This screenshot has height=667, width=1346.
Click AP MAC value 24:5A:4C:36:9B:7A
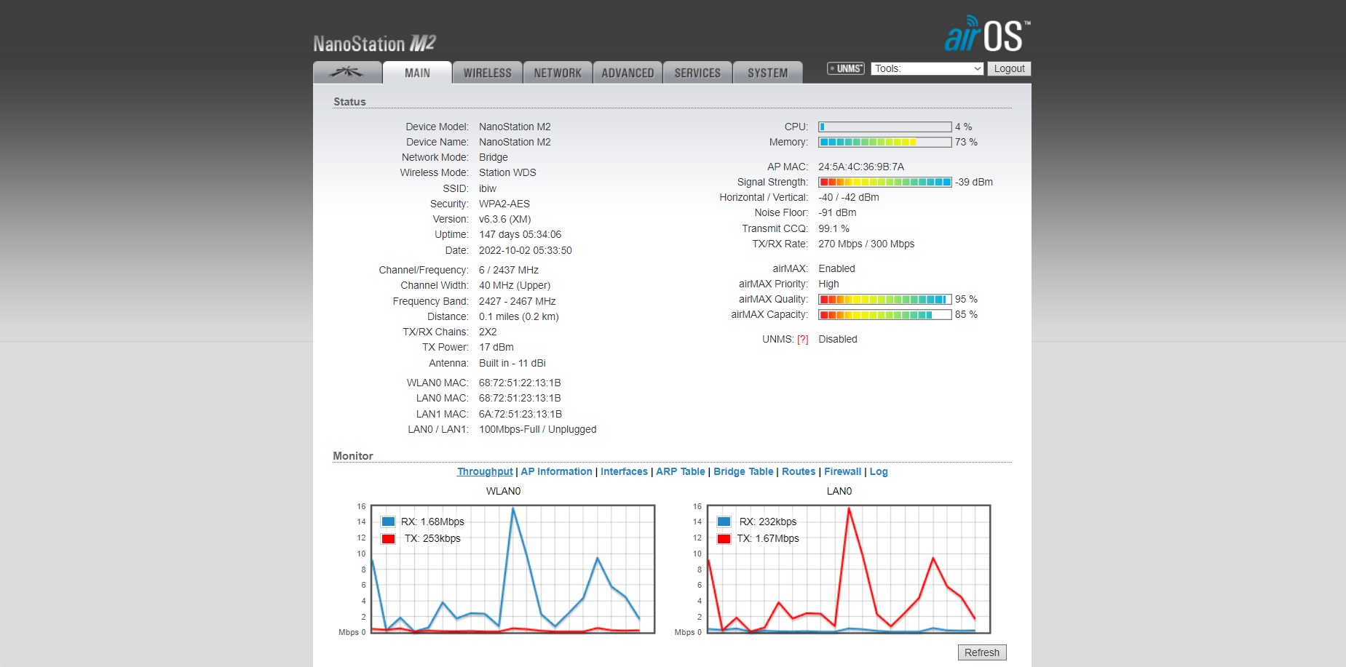tap(861, 167)
